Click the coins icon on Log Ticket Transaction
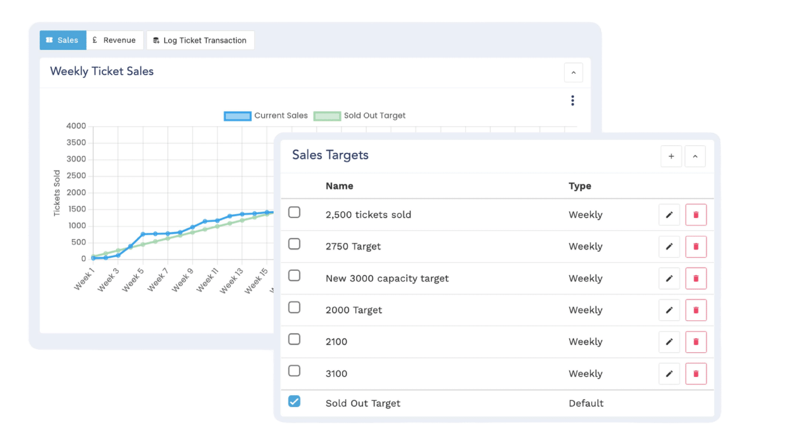The height and width of the screenshot is (443, 787). pyautogui.click(x=156, y=40)
